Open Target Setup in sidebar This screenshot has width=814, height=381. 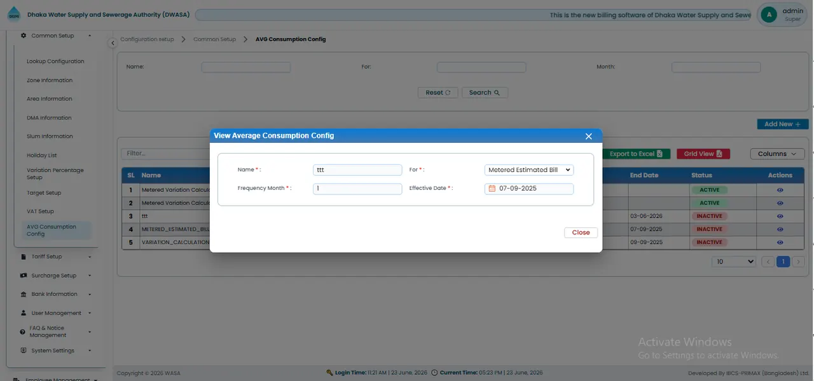[44, 193]
